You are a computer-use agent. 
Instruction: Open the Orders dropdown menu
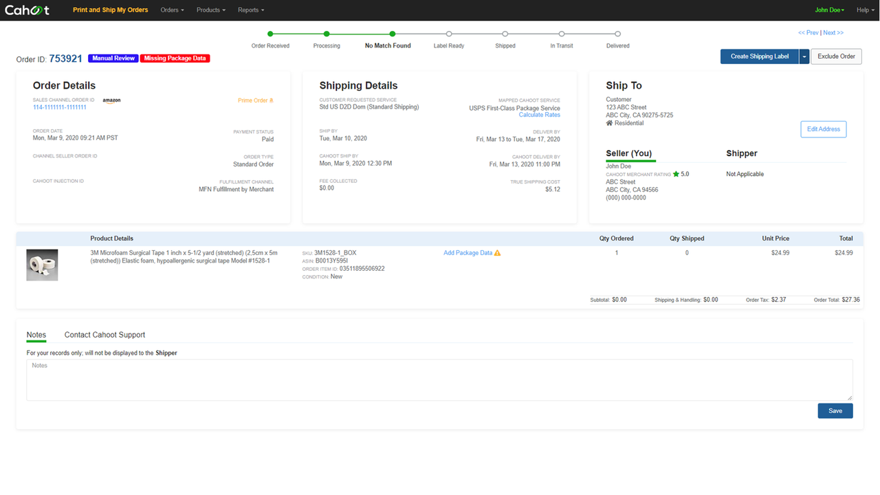click(x=172, y=10)
